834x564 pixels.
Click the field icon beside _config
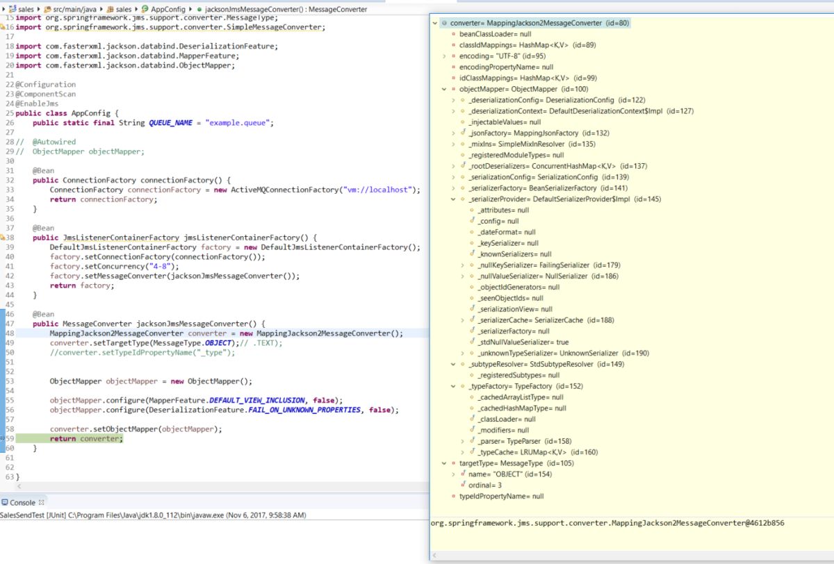pyautogui.click(x=472, y=221)
